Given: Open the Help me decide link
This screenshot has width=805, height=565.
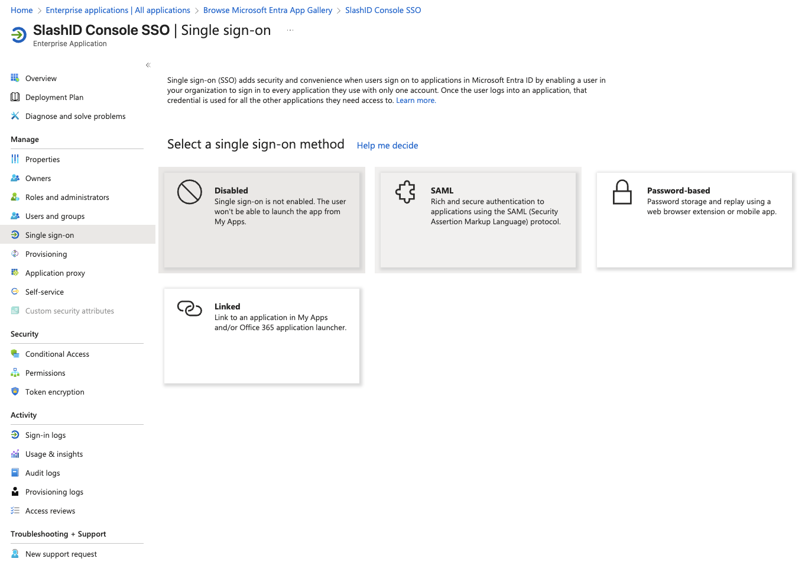Looking at the screenshot, I should (387, 145).
